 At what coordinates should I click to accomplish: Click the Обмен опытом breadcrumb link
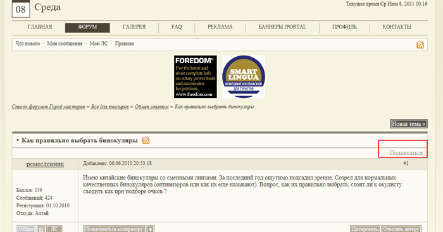(x=152, y=107)
